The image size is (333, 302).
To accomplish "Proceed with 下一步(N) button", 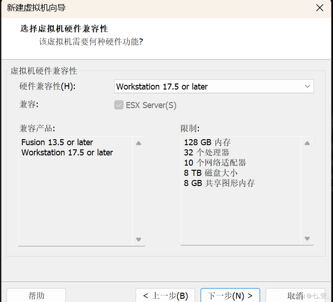I will click(x=230, y=295).
